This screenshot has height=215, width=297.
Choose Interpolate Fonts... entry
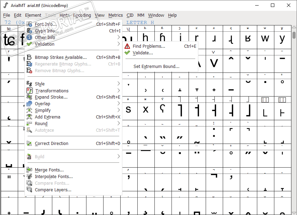click(x=74, y=177)
